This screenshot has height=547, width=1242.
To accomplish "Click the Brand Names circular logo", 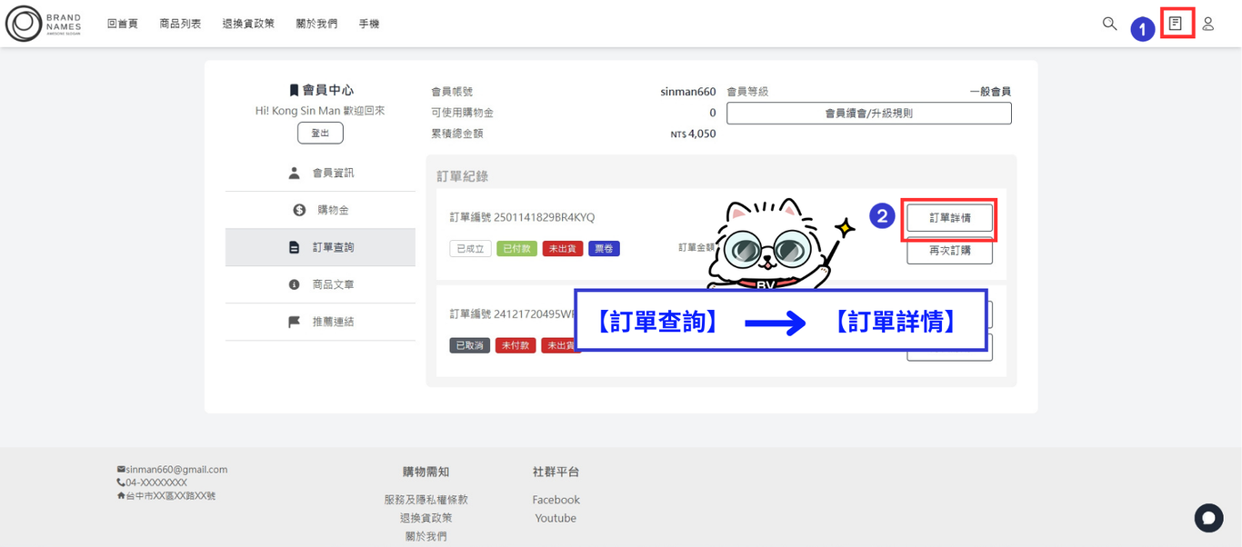I will pos(24,24).
